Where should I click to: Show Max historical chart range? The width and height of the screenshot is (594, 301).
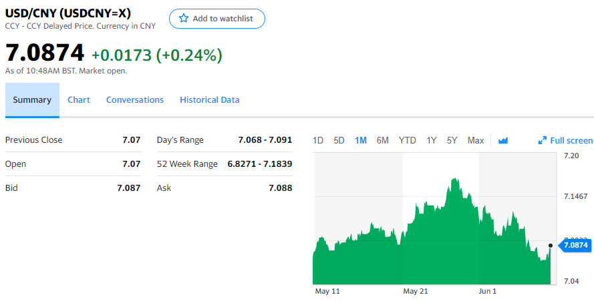click(x=476, y=140)
